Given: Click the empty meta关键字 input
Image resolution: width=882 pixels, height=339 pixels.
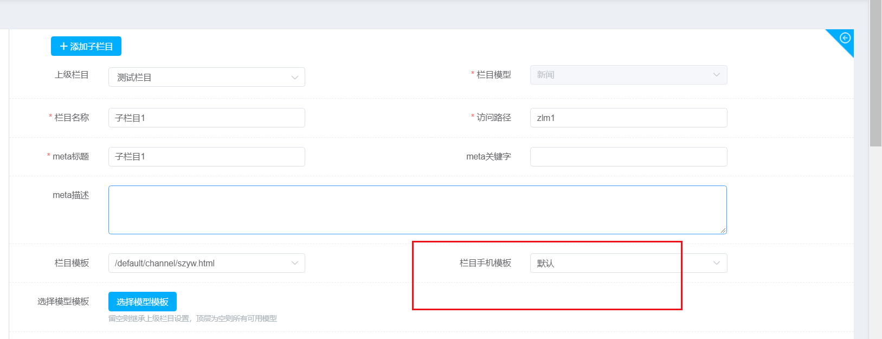Looking at the screenshot, I should point(628,157).
